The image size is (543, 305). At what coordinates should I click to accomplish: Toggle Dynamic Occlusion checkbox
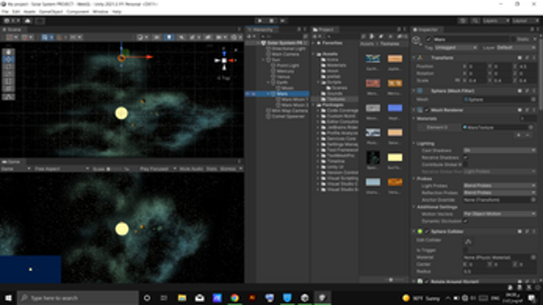coord(466,221)
